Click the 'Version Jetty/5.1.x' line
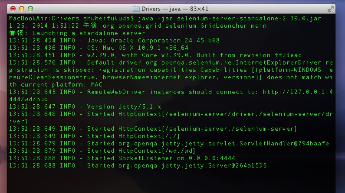345x193 pixels. (124, 106)
